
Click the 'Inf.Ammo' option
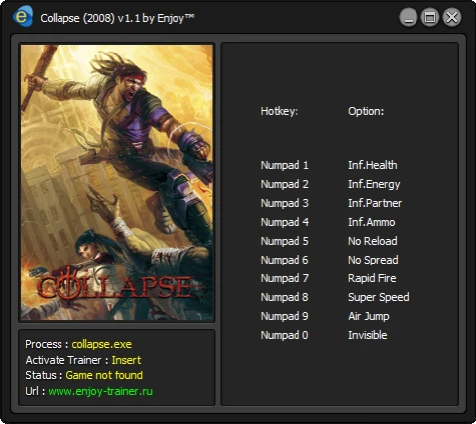[372, 222]
